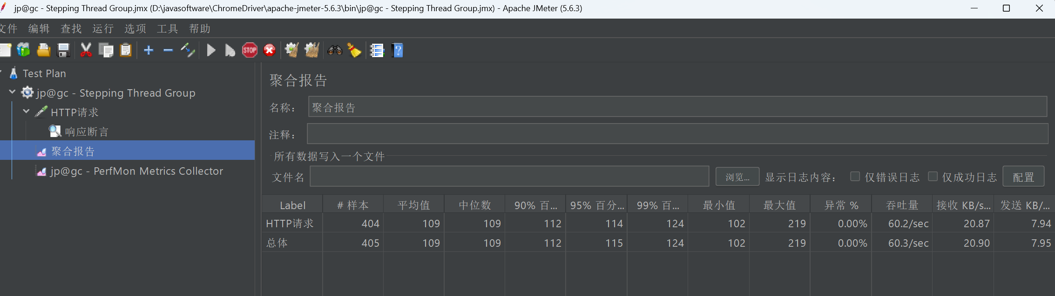This screenshot has height=296, width=1055.
Task: Click the Toggle enable/disable icon
Action: (188, 50)
